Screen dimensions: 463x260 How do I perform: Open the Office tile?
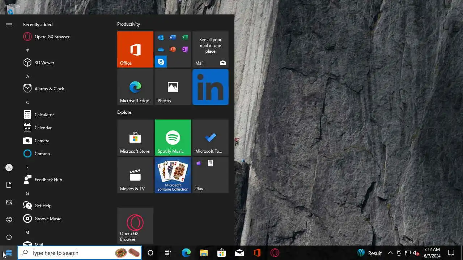point(135,49)
